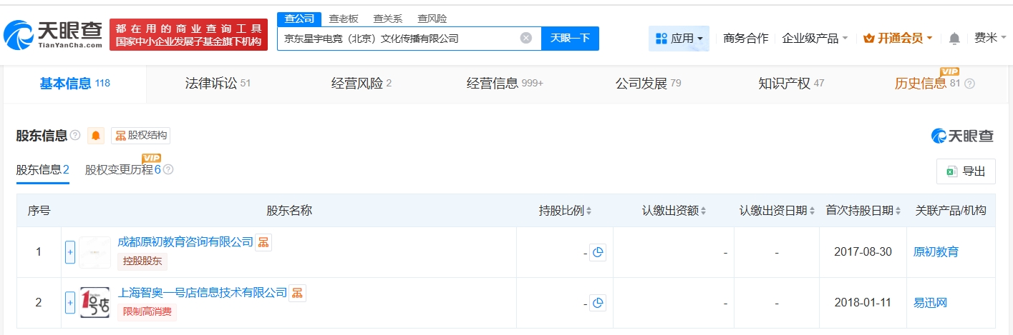Open the 应用 dropdown menu

tap(679, 39)
